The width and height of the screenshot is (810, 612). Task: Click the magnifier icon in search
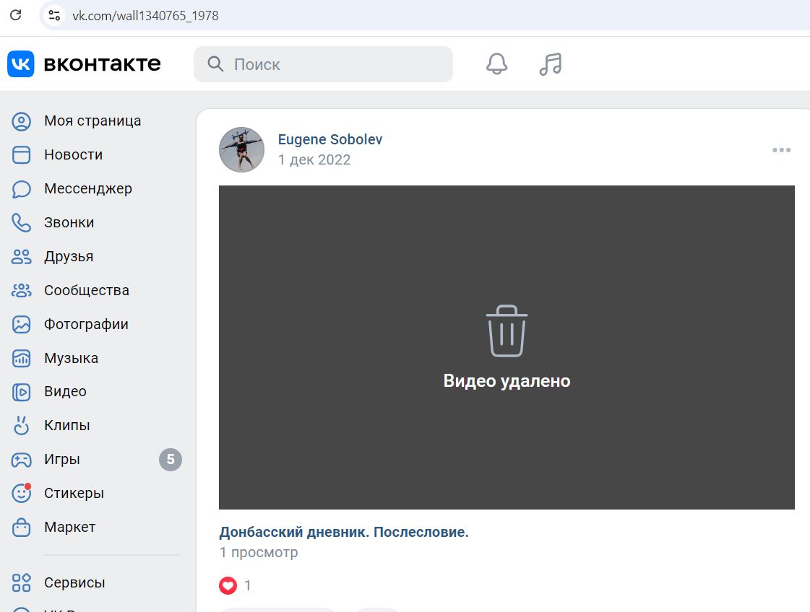pyautogui.click(x=215, y=64)
